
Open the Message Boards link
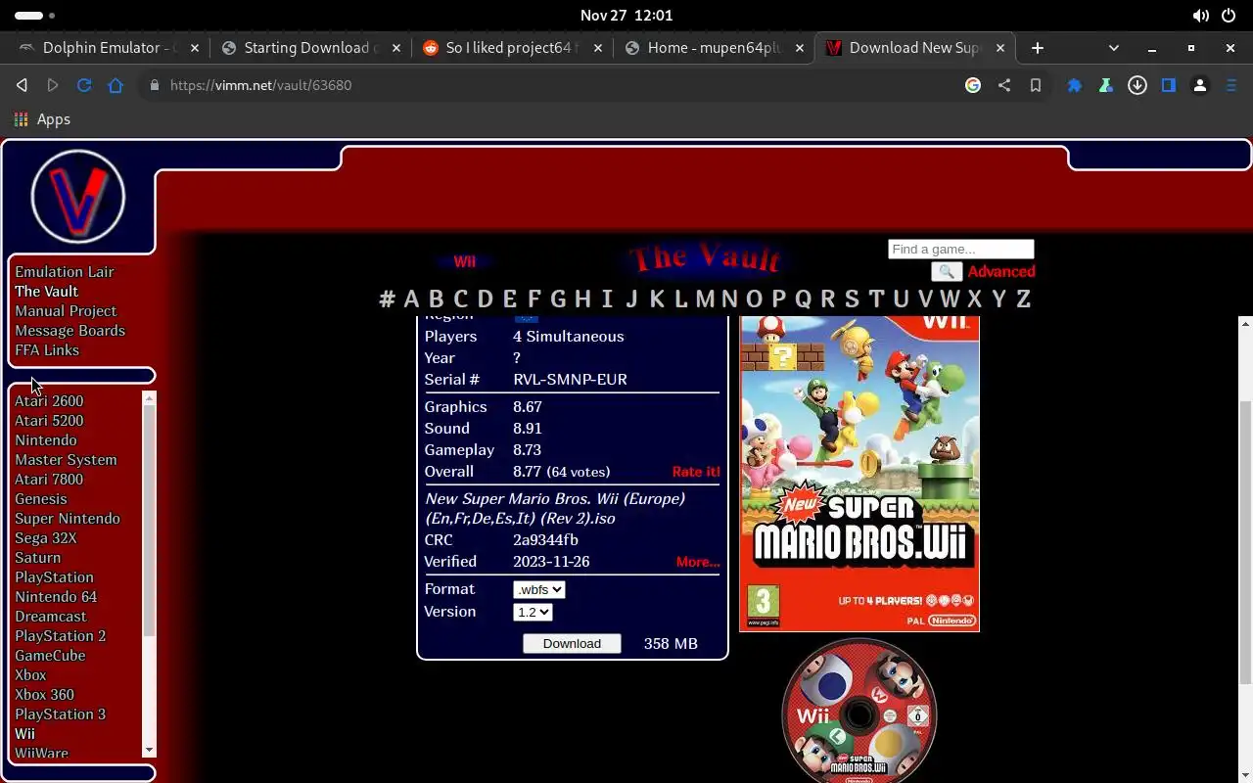[70, 331]
